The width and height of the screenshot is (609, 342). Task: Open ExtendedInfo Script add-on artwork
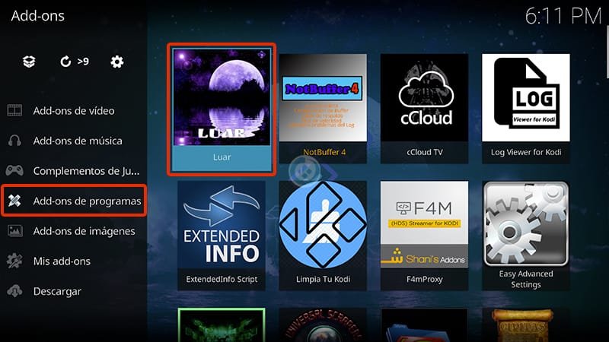point(222,224)
